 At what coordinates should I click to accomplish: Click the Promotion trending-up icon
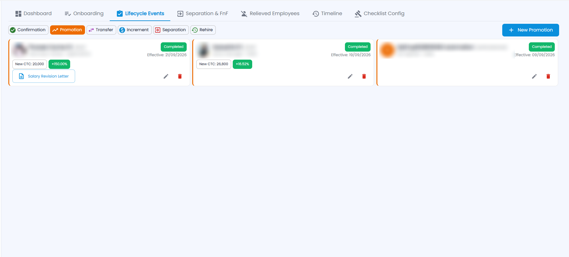55,30
